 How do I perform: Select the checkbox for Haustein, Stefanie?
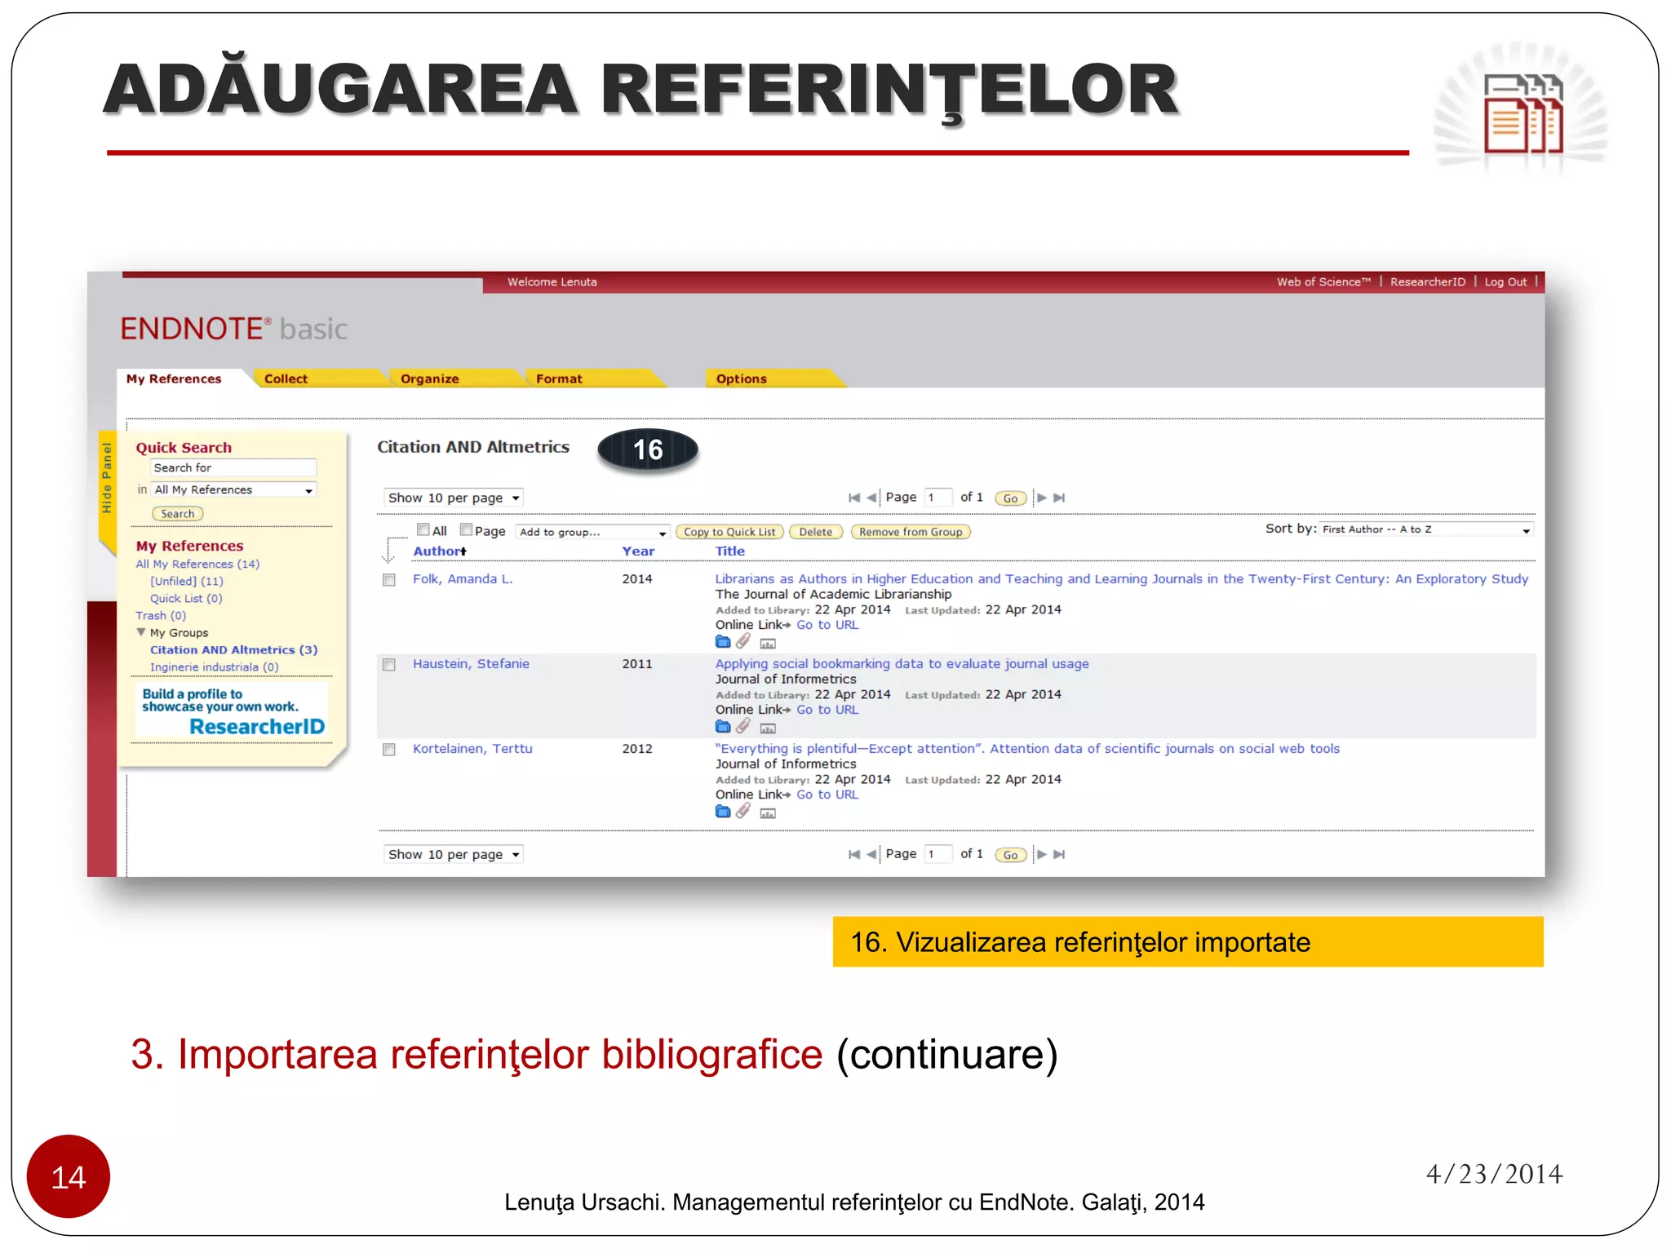[x=389, y=665]
